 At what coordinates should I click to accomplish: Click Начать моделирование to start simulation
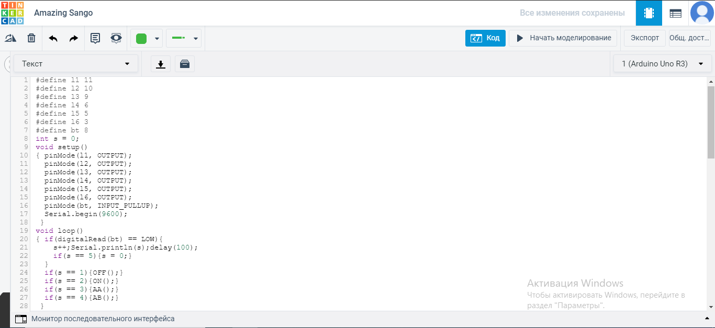[563, 38]
